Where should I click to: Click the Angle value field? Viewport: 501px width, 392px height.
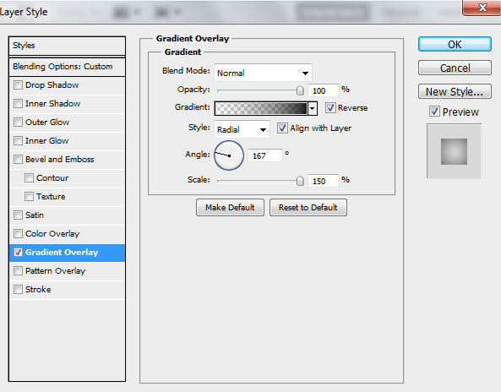click(x=265, y=155)
